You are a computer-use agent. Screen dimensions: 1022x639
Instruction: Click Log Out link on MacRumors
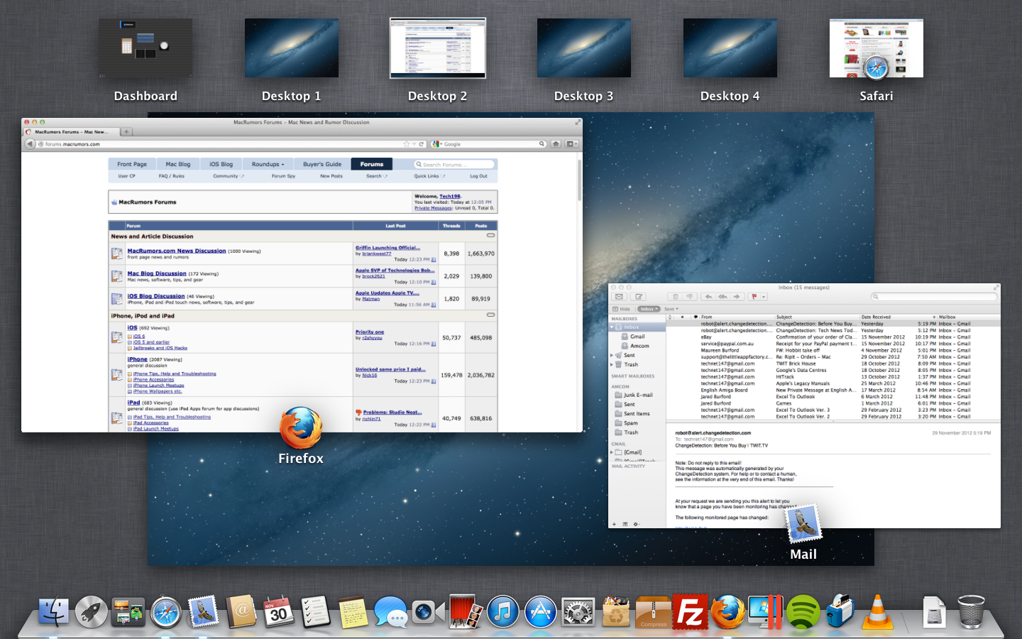point(478,176)
